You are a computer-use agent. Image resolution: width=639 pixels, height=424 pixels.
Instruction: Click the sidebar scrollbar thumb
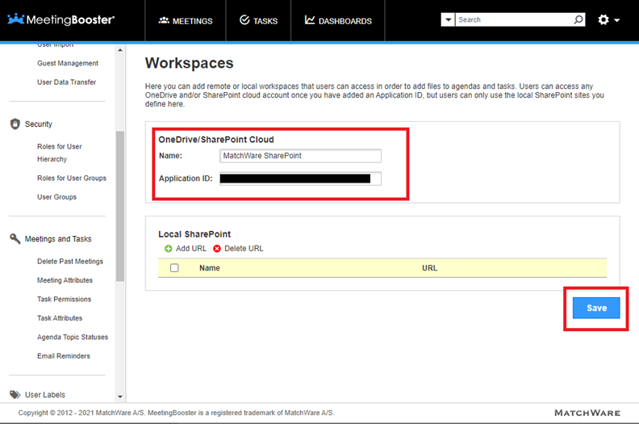click(x=119, y=206)
